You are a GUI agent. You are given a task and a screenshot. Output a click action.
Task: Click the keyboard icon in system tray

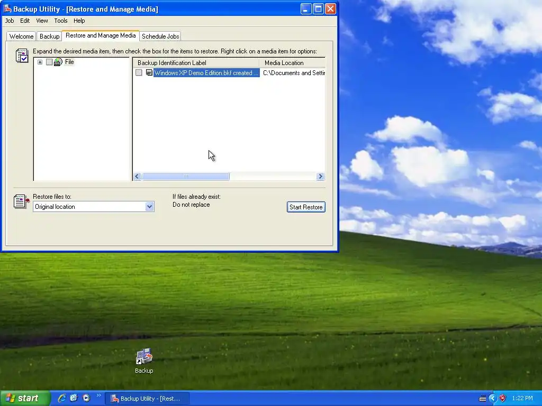point(483,399)
